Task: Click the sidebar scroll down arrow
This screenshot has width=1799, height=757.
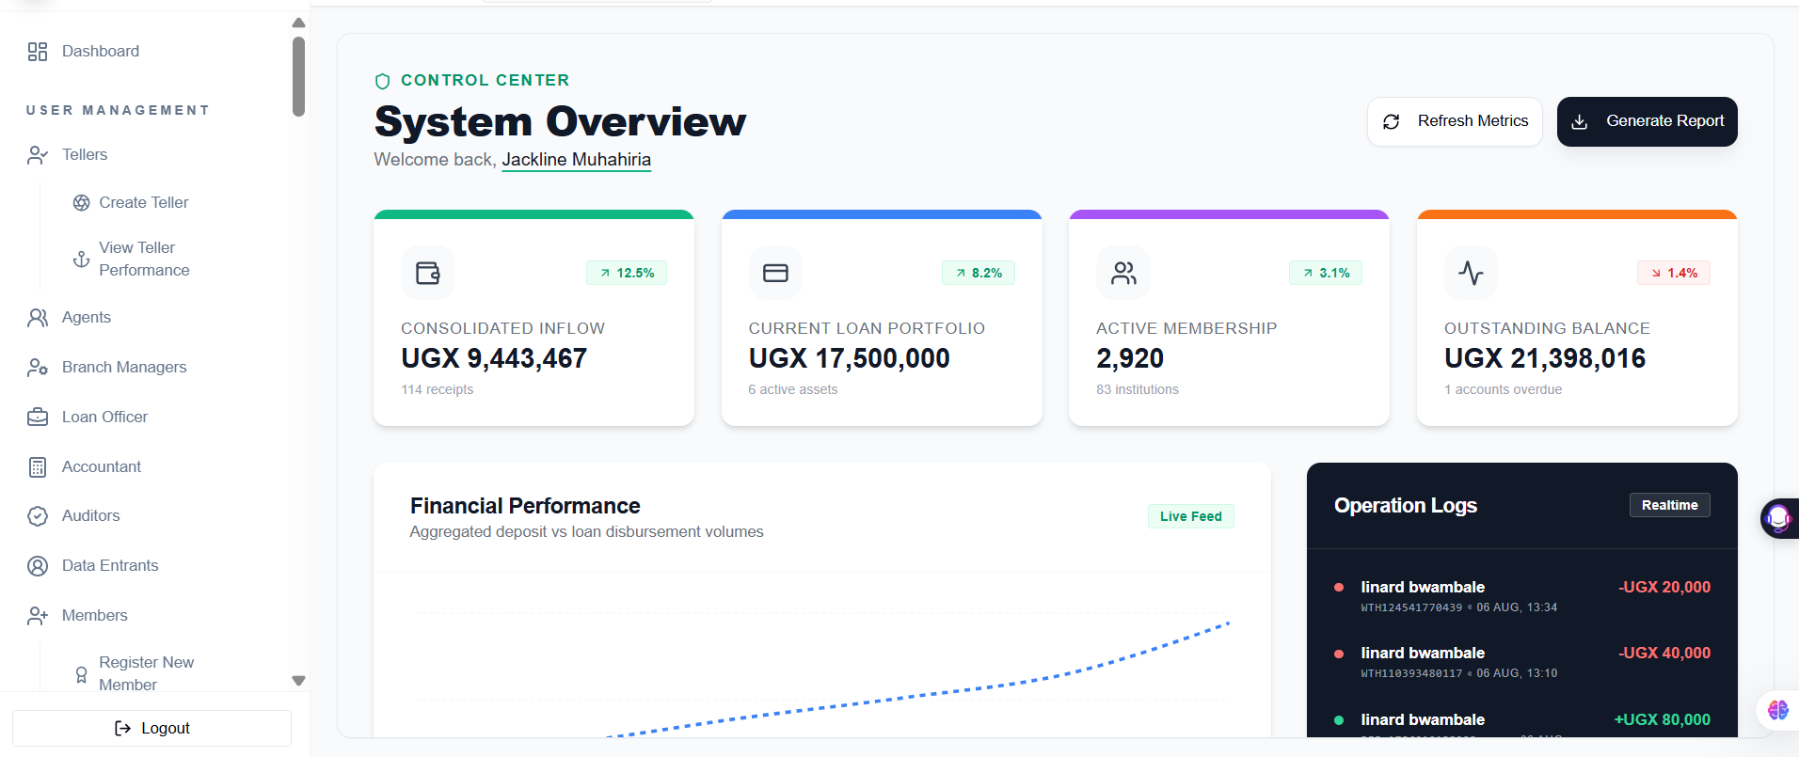Action: pos(298,681)
